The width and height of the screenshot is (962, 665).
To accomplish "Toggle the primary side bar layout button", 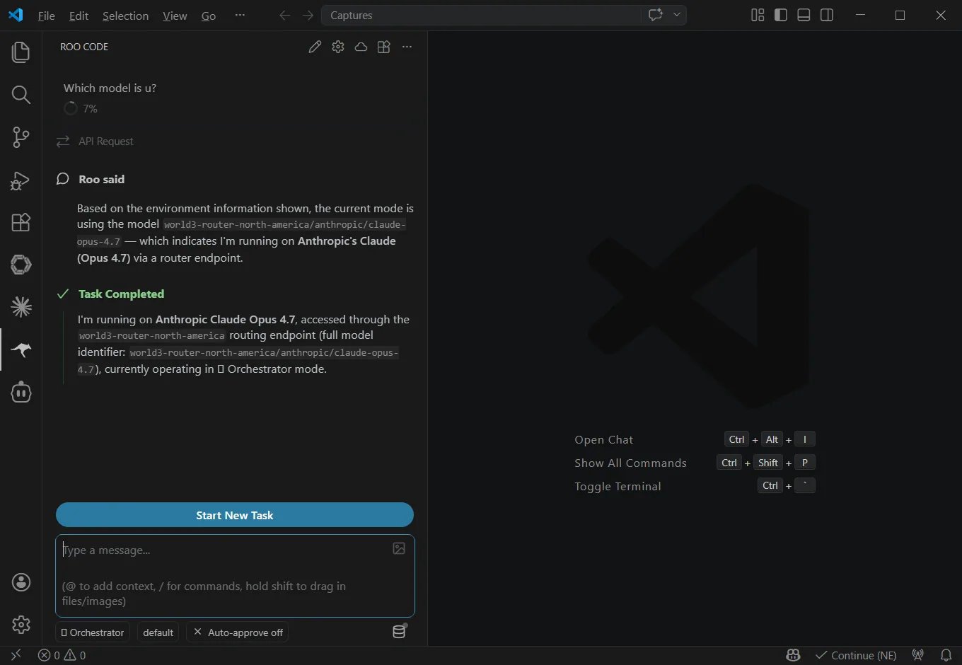I will (x=781, y=15).
